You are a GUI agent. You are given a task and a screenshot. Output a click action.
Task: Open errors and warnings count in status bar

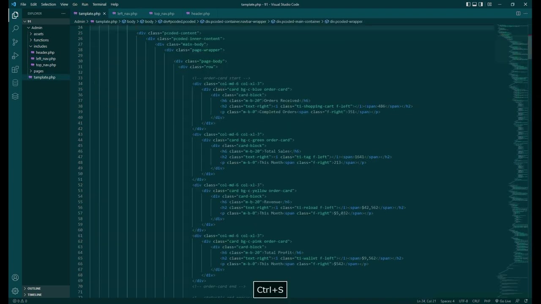click(20, 301)
